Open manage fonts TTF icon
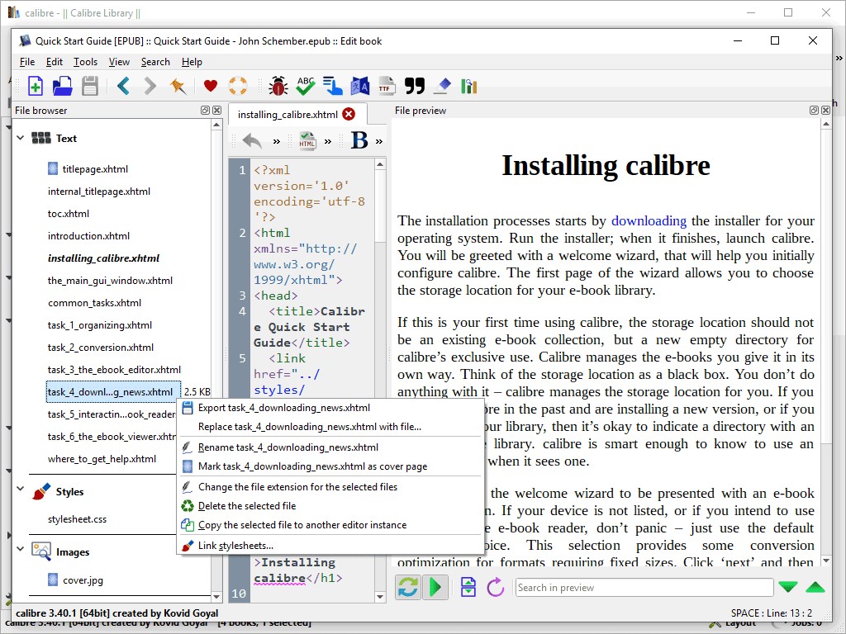This screenshot has width=846, height=634. click(x=387, y=86)
